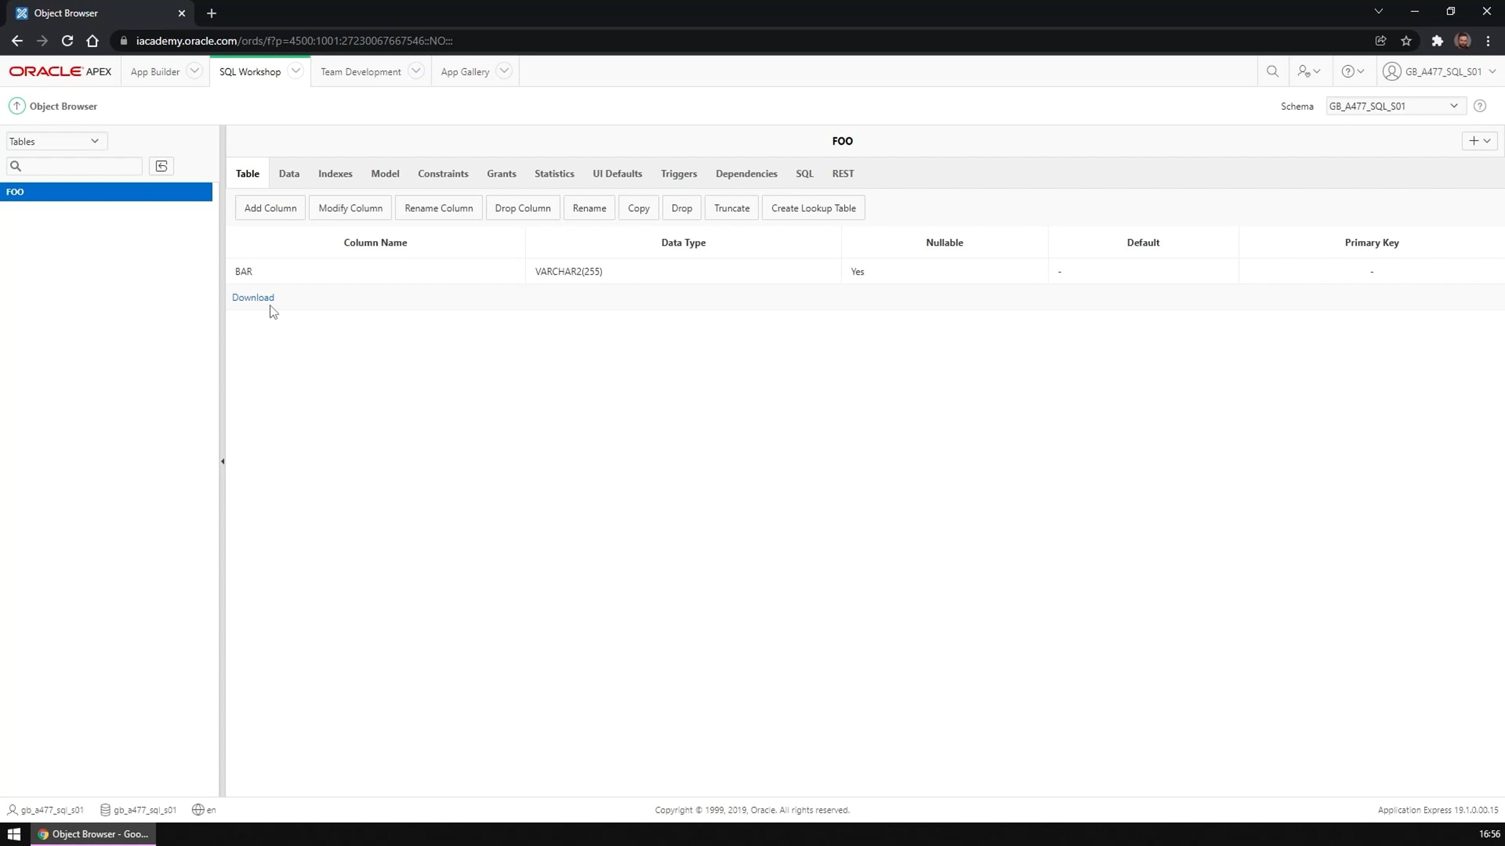Bookmark page with the star icon
The image size is (1505, 846).
click(x=1407, y=41)
